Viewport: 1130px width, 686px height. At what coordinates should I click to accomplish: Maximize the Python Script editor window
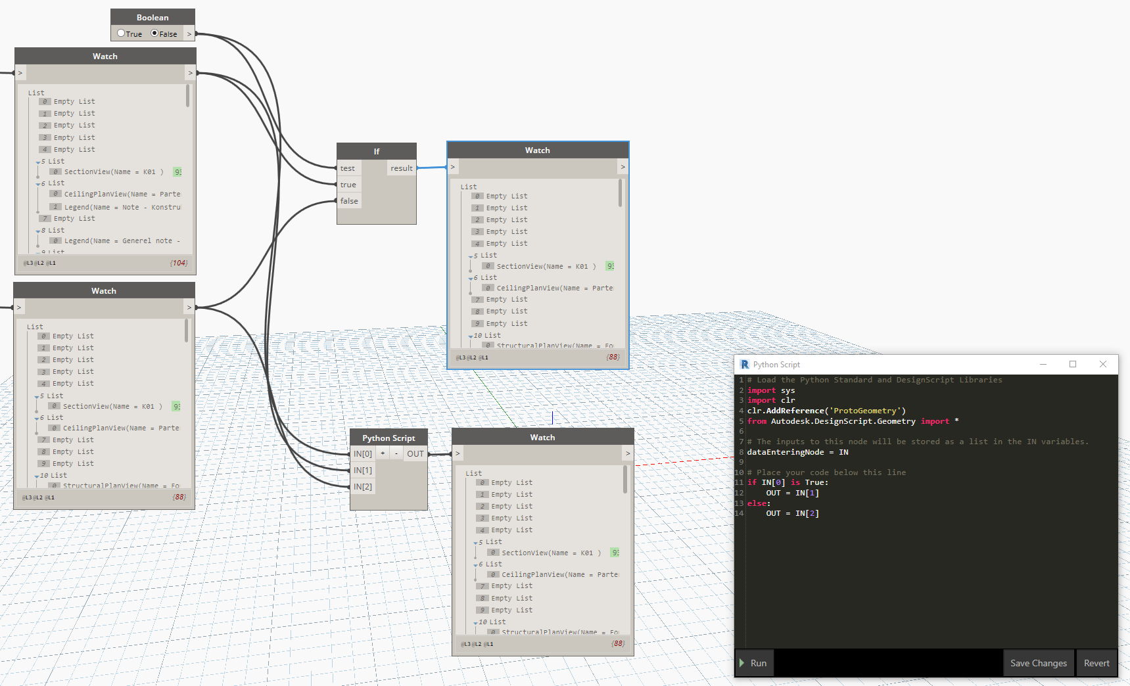1073,364
